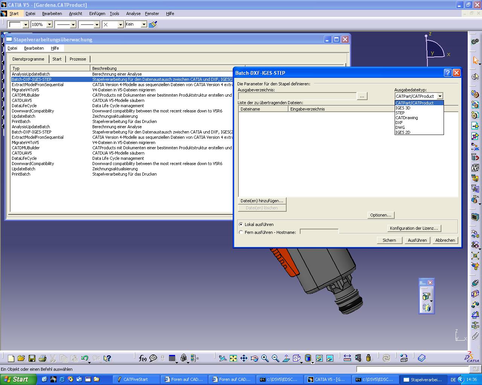Image resolution: width=482 pixels, height=385 pixels.
Task: Click the Ausführen button
Action: 417,240
